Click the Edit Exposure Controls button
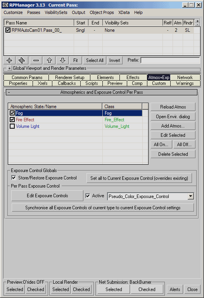The image size is (204, 298). [x=47, y=196]
